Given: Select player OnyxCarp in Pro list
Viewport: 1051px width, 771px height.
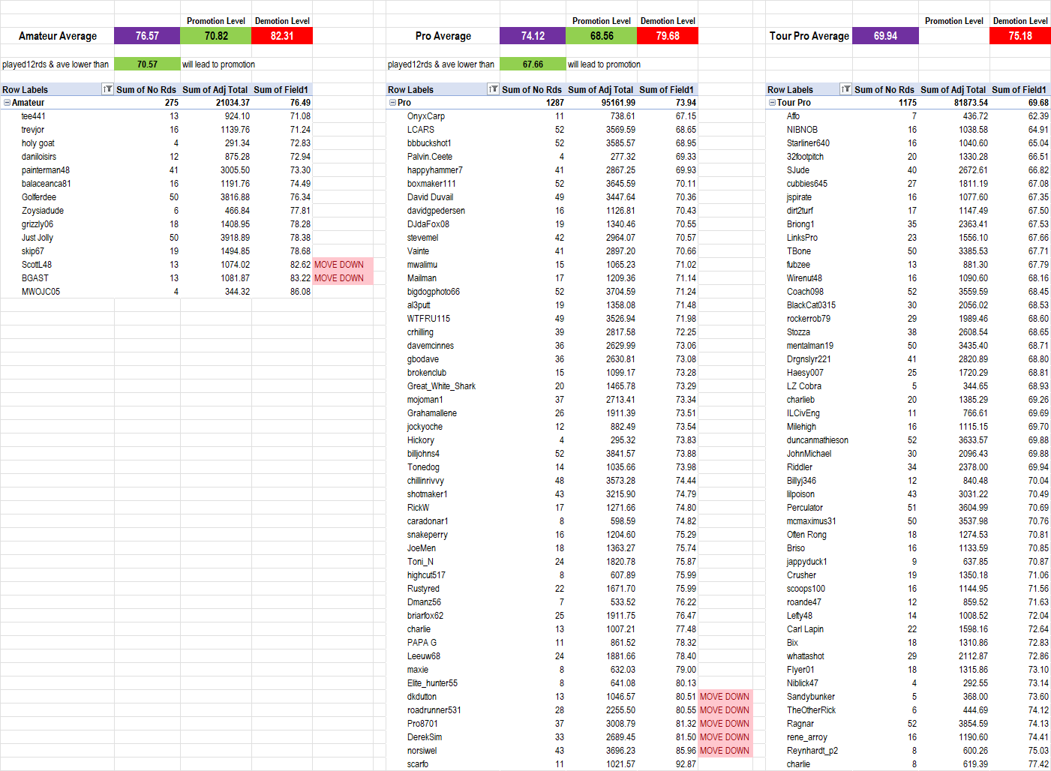Looking at the screenshot, I should pos(426,116).
